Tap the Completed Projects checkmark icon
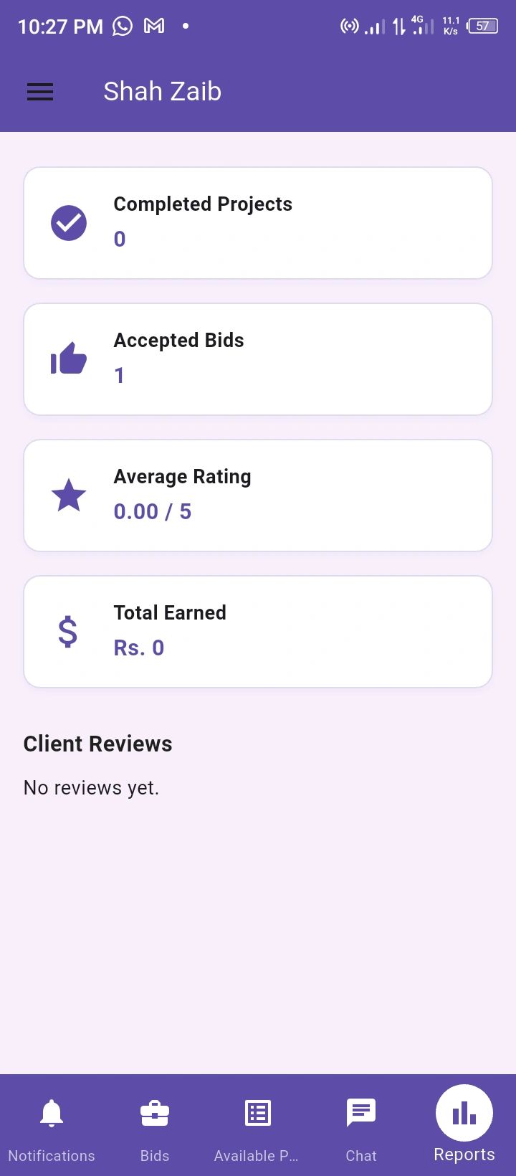 [x=69, y=223]
